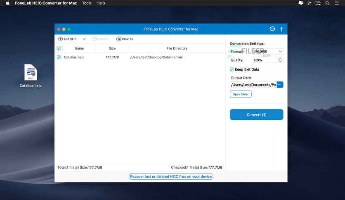This screenshot has width=345, height=200.
Task: Open the Format JPG/JPEG dropdown
Action: [268, 52]
